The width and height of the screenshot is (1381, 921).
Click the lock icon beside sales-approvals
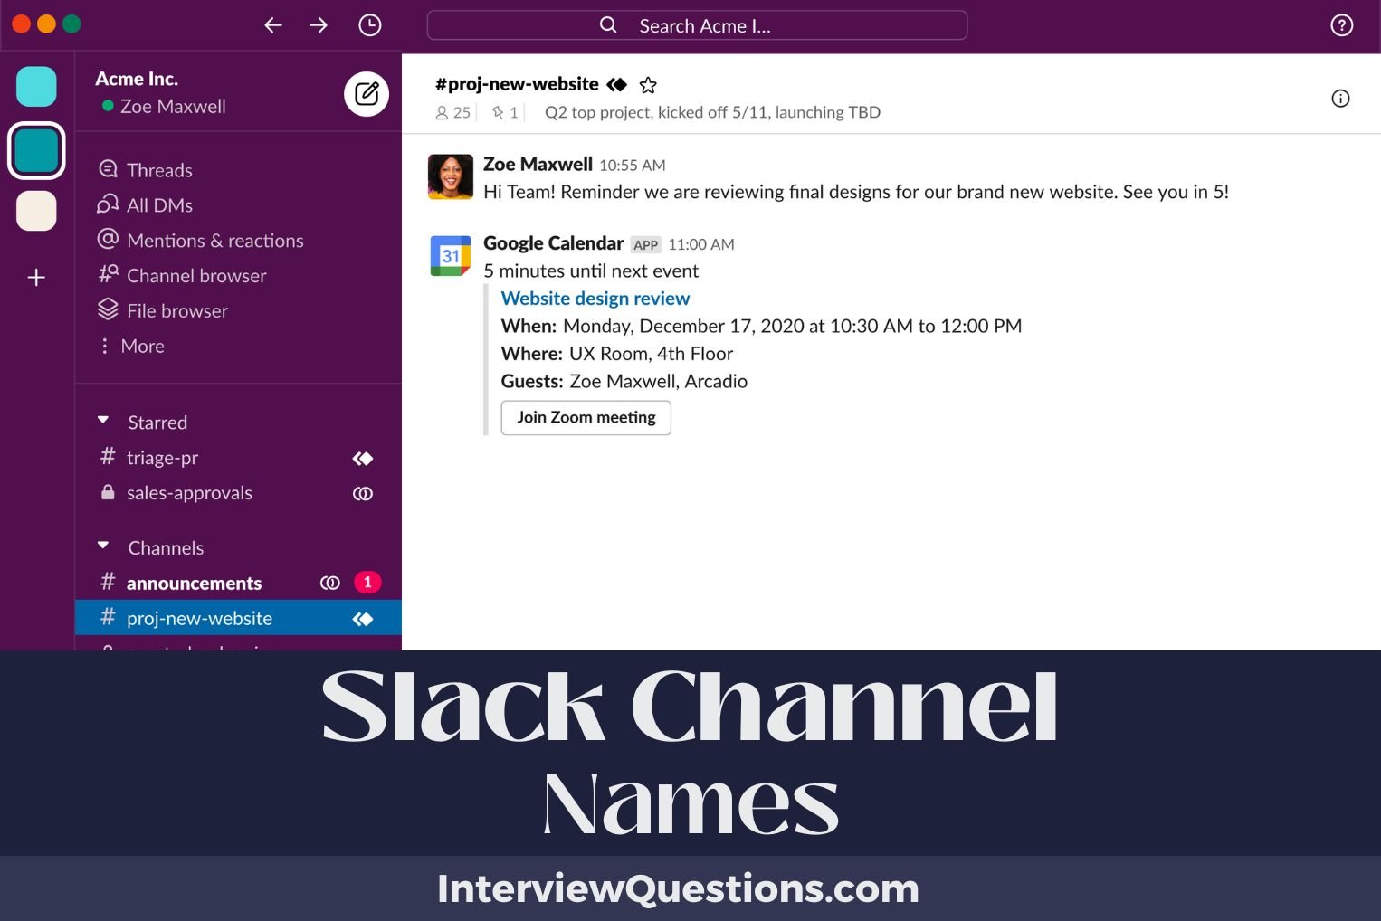coord(108,493)
